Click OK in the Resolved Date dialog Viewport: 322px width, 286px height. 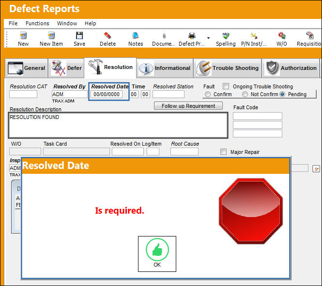pyautogui.click(x=157, y=254)
